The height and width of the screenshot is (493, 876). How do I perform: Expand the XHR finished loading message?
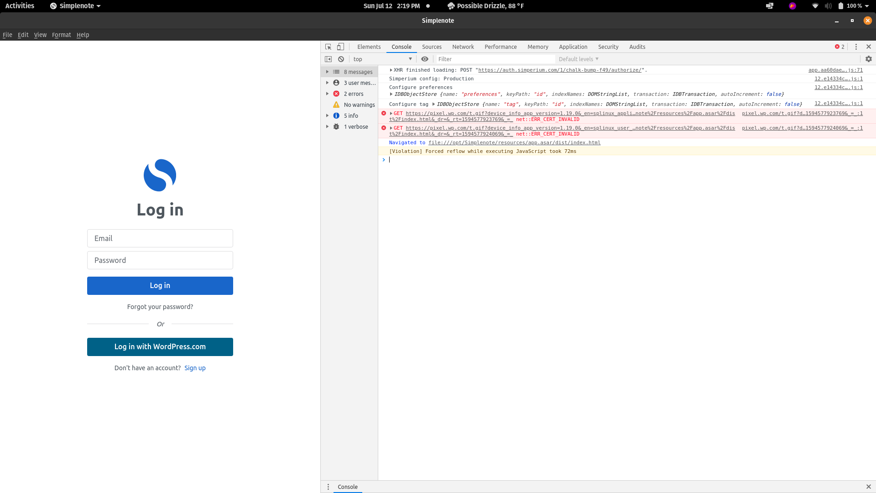(x=391, y=70)
